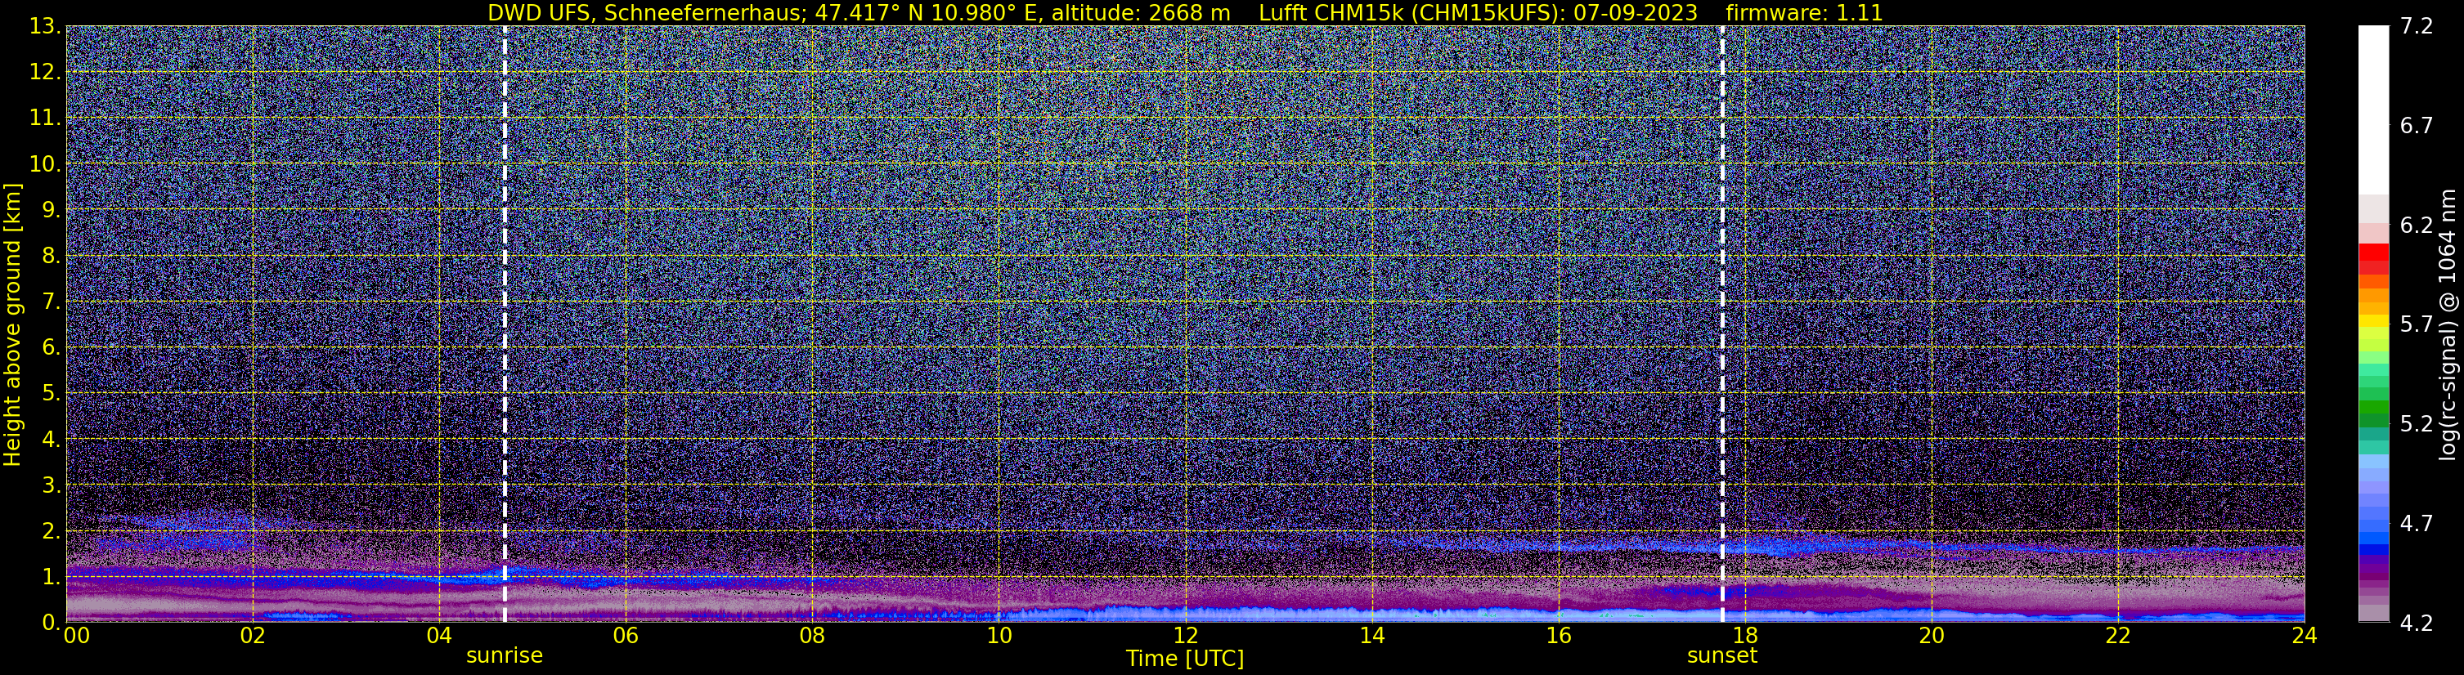Click the '12' tick label on the time axis
Viewport: 2464px width, 675px height.
pyautogui.click(x=1185, y=637)
